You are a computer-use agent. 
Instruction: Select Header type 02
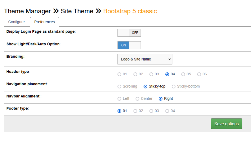135,74
